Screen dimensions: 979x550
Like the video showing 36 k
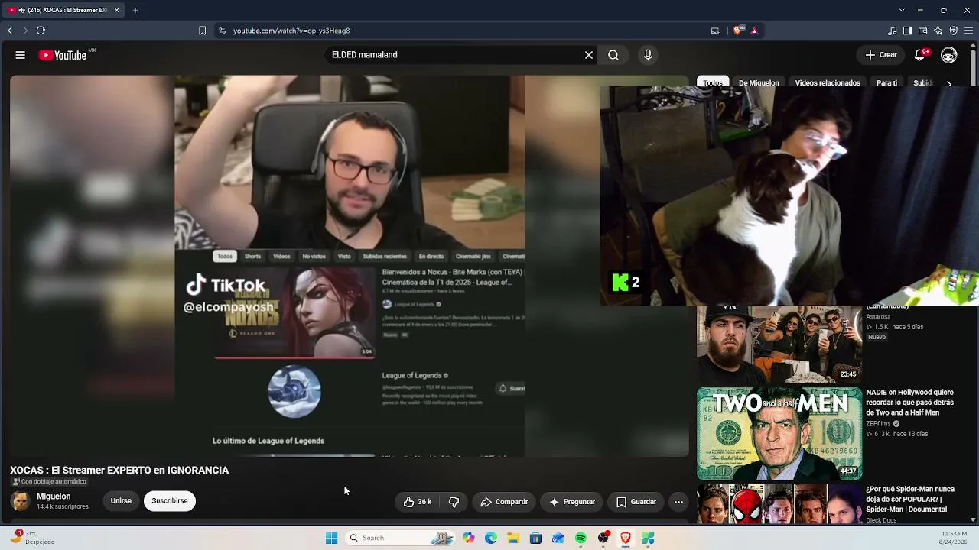pos(417,502)
